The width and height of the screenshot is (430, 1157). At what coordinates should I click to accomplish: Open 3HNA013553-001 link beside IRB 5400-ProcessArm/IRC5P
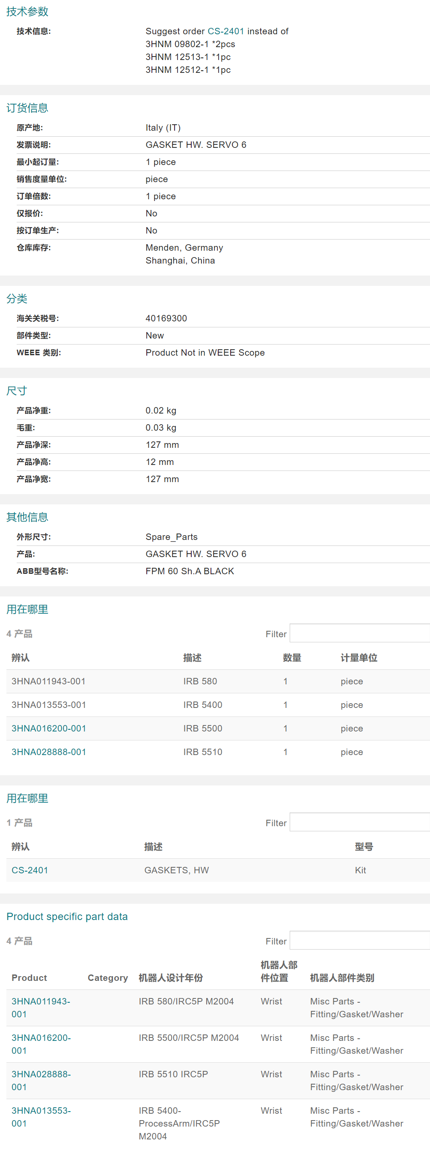41,1116
